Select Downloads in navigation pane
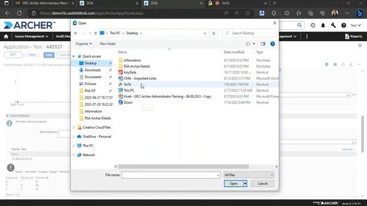The image size is (367, 206). coord(93,70)
